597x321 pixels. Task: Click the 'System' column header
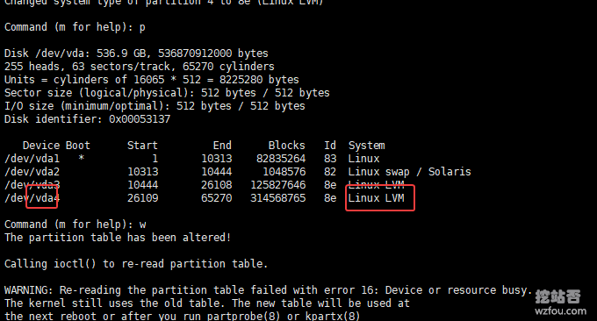[367, 146]
